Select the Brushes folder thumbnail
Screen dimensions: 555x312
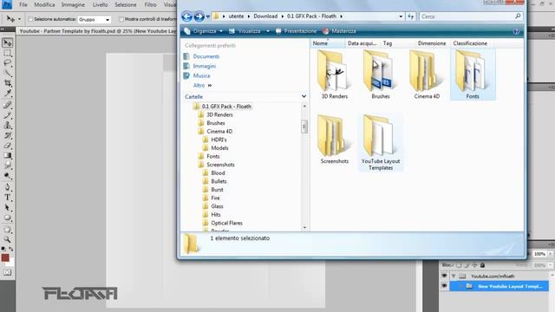pyautogui.click(x=381, y=75)
